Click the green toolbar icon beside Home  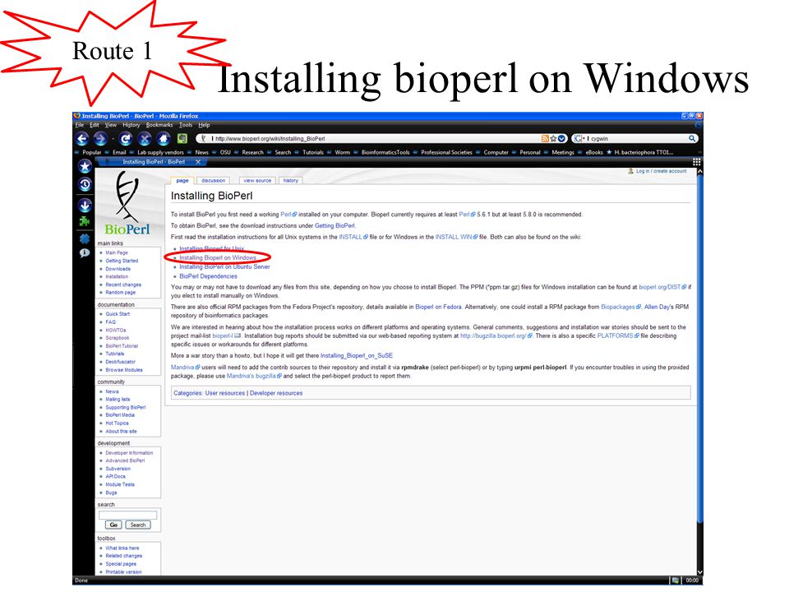[x=182, y=138]
